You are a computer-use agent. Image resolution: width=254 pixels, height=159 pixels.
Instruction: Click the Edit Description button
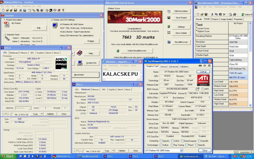181,11
